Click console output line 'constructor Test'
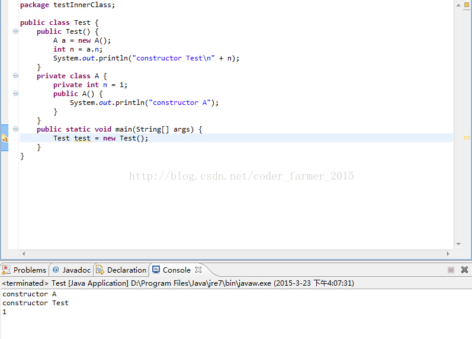Viewport: 472px width, 339px height. coord(36,303)
